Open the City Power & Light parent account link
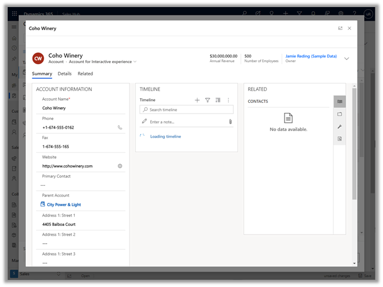Image resolution: width=383 pixels, height=287 pixels. coord(64,205)
